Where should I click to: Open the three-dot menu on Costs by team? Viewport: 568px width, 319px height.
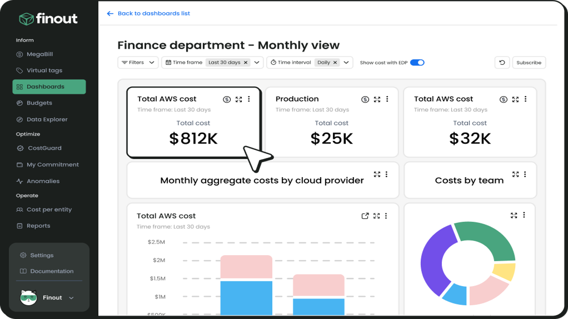[x=525, y=175]
